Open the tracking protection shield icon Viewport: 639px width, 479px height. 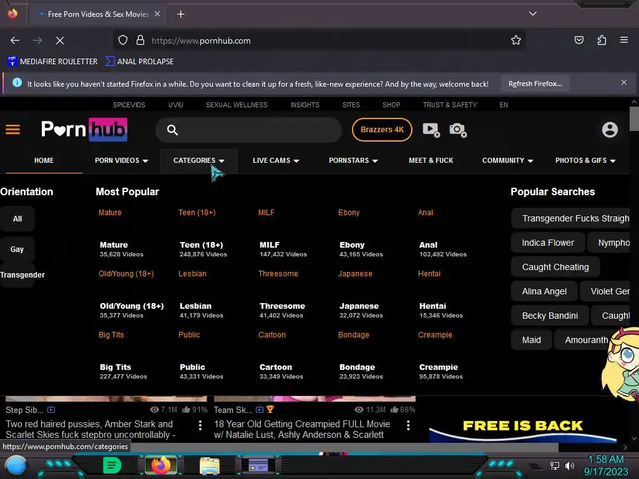tap(123, 41)
